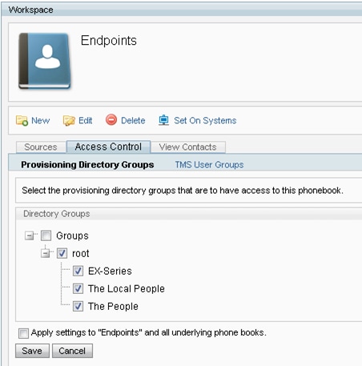Switch to TMS User Groups sub-tab
Screen dimensions: 362x366
[209, 164]
